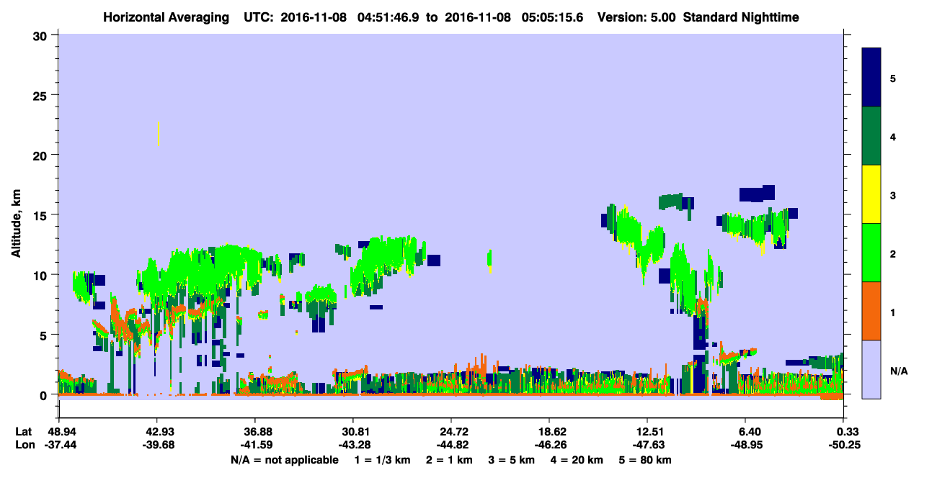Image resolution: width=937 pixels, height=480 pixels.
Task: Click the lavender N/A legend swatch
Action: (871, 369)
